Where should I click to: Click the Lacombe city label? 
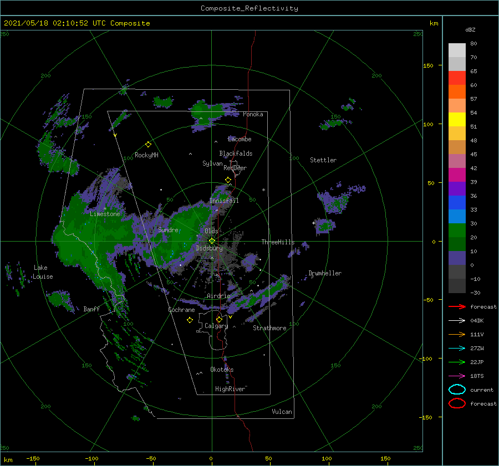240,139
